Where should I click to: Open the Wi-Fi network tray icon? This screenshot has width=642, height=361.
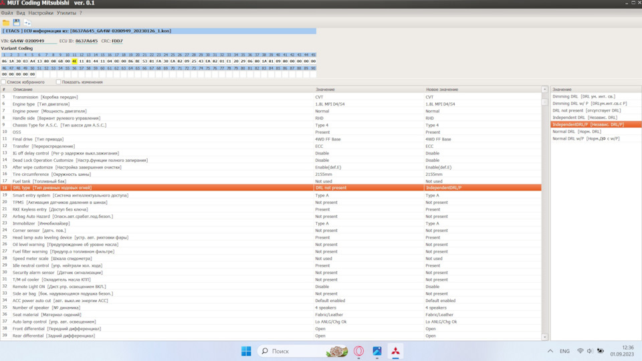[x=580, y=351]
